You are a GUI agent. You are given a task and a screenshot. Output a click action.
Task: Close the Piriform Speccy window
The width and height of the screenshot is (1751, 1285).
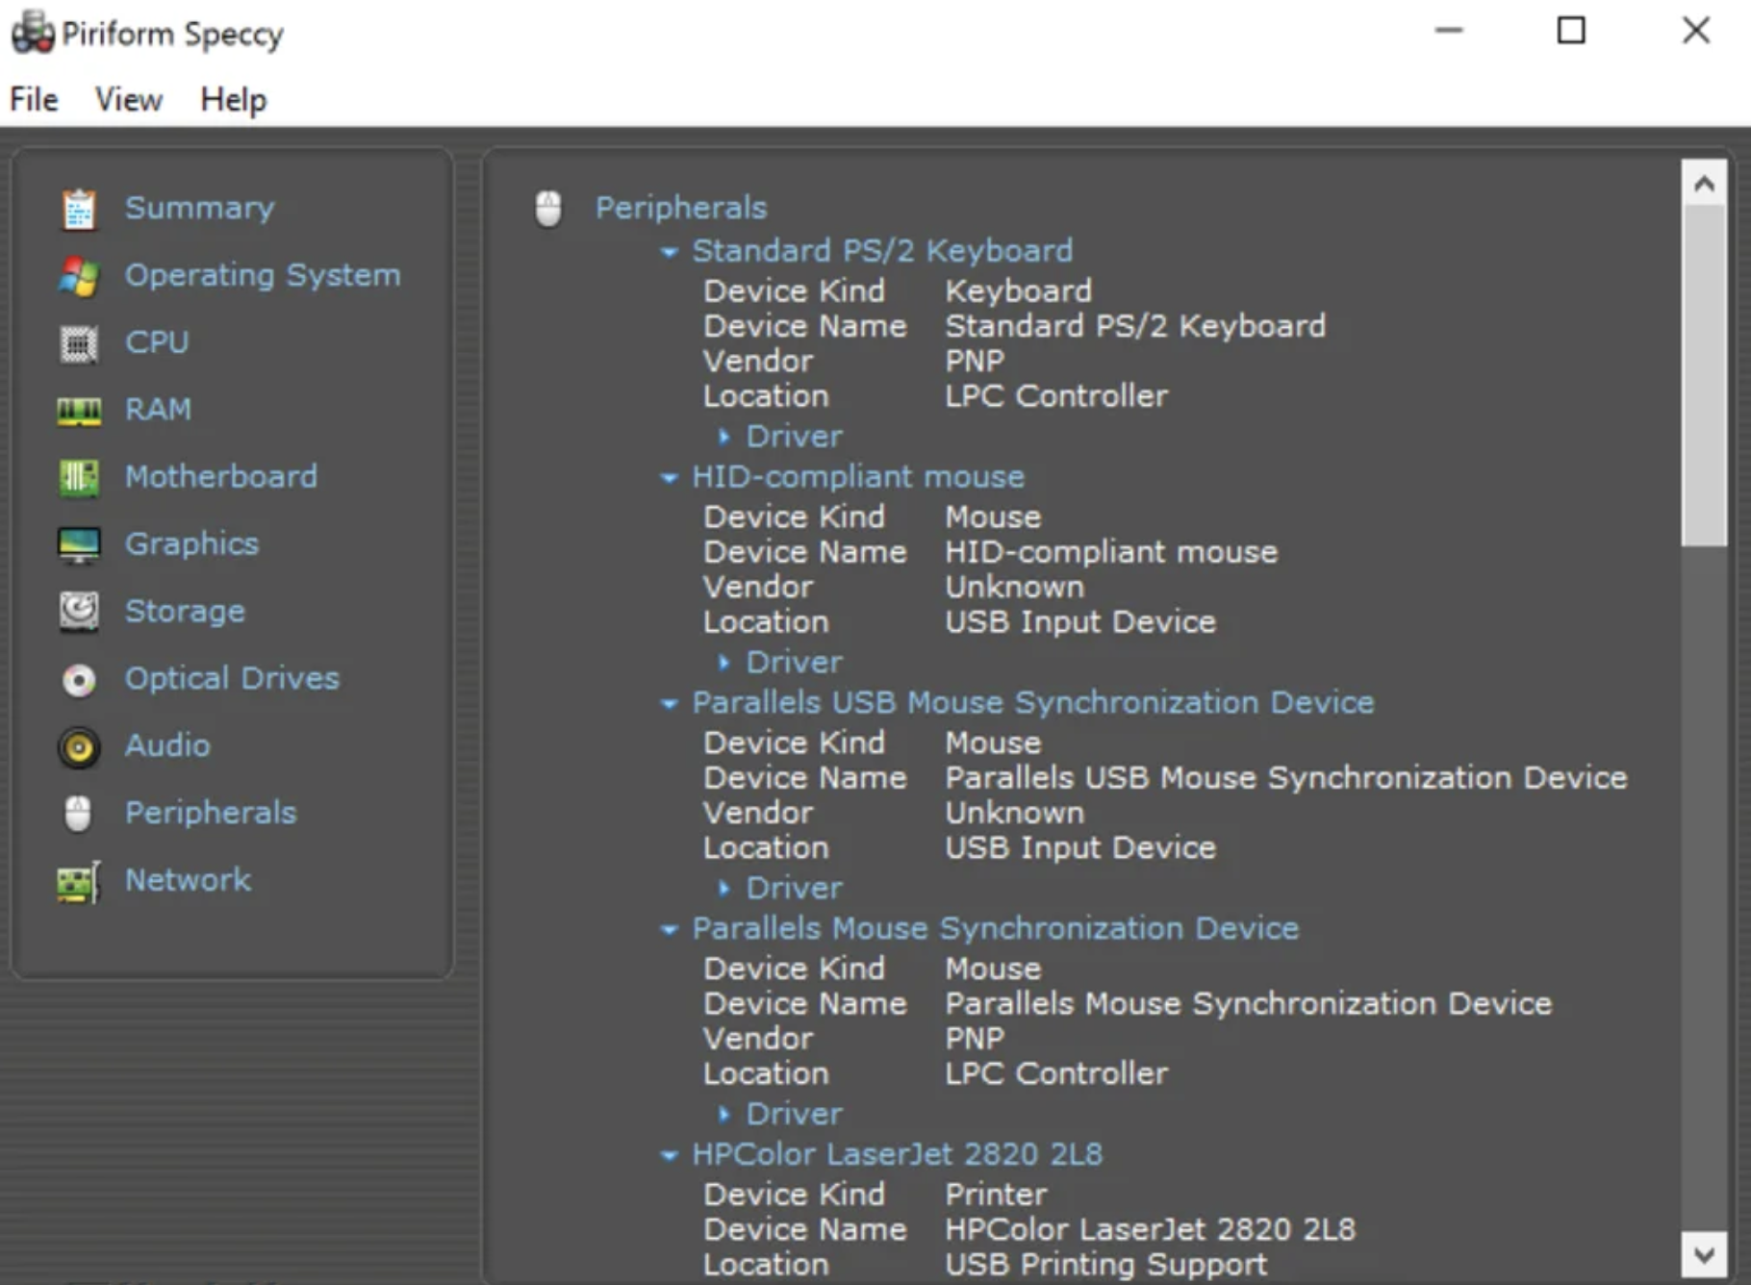pos(1695,31)
